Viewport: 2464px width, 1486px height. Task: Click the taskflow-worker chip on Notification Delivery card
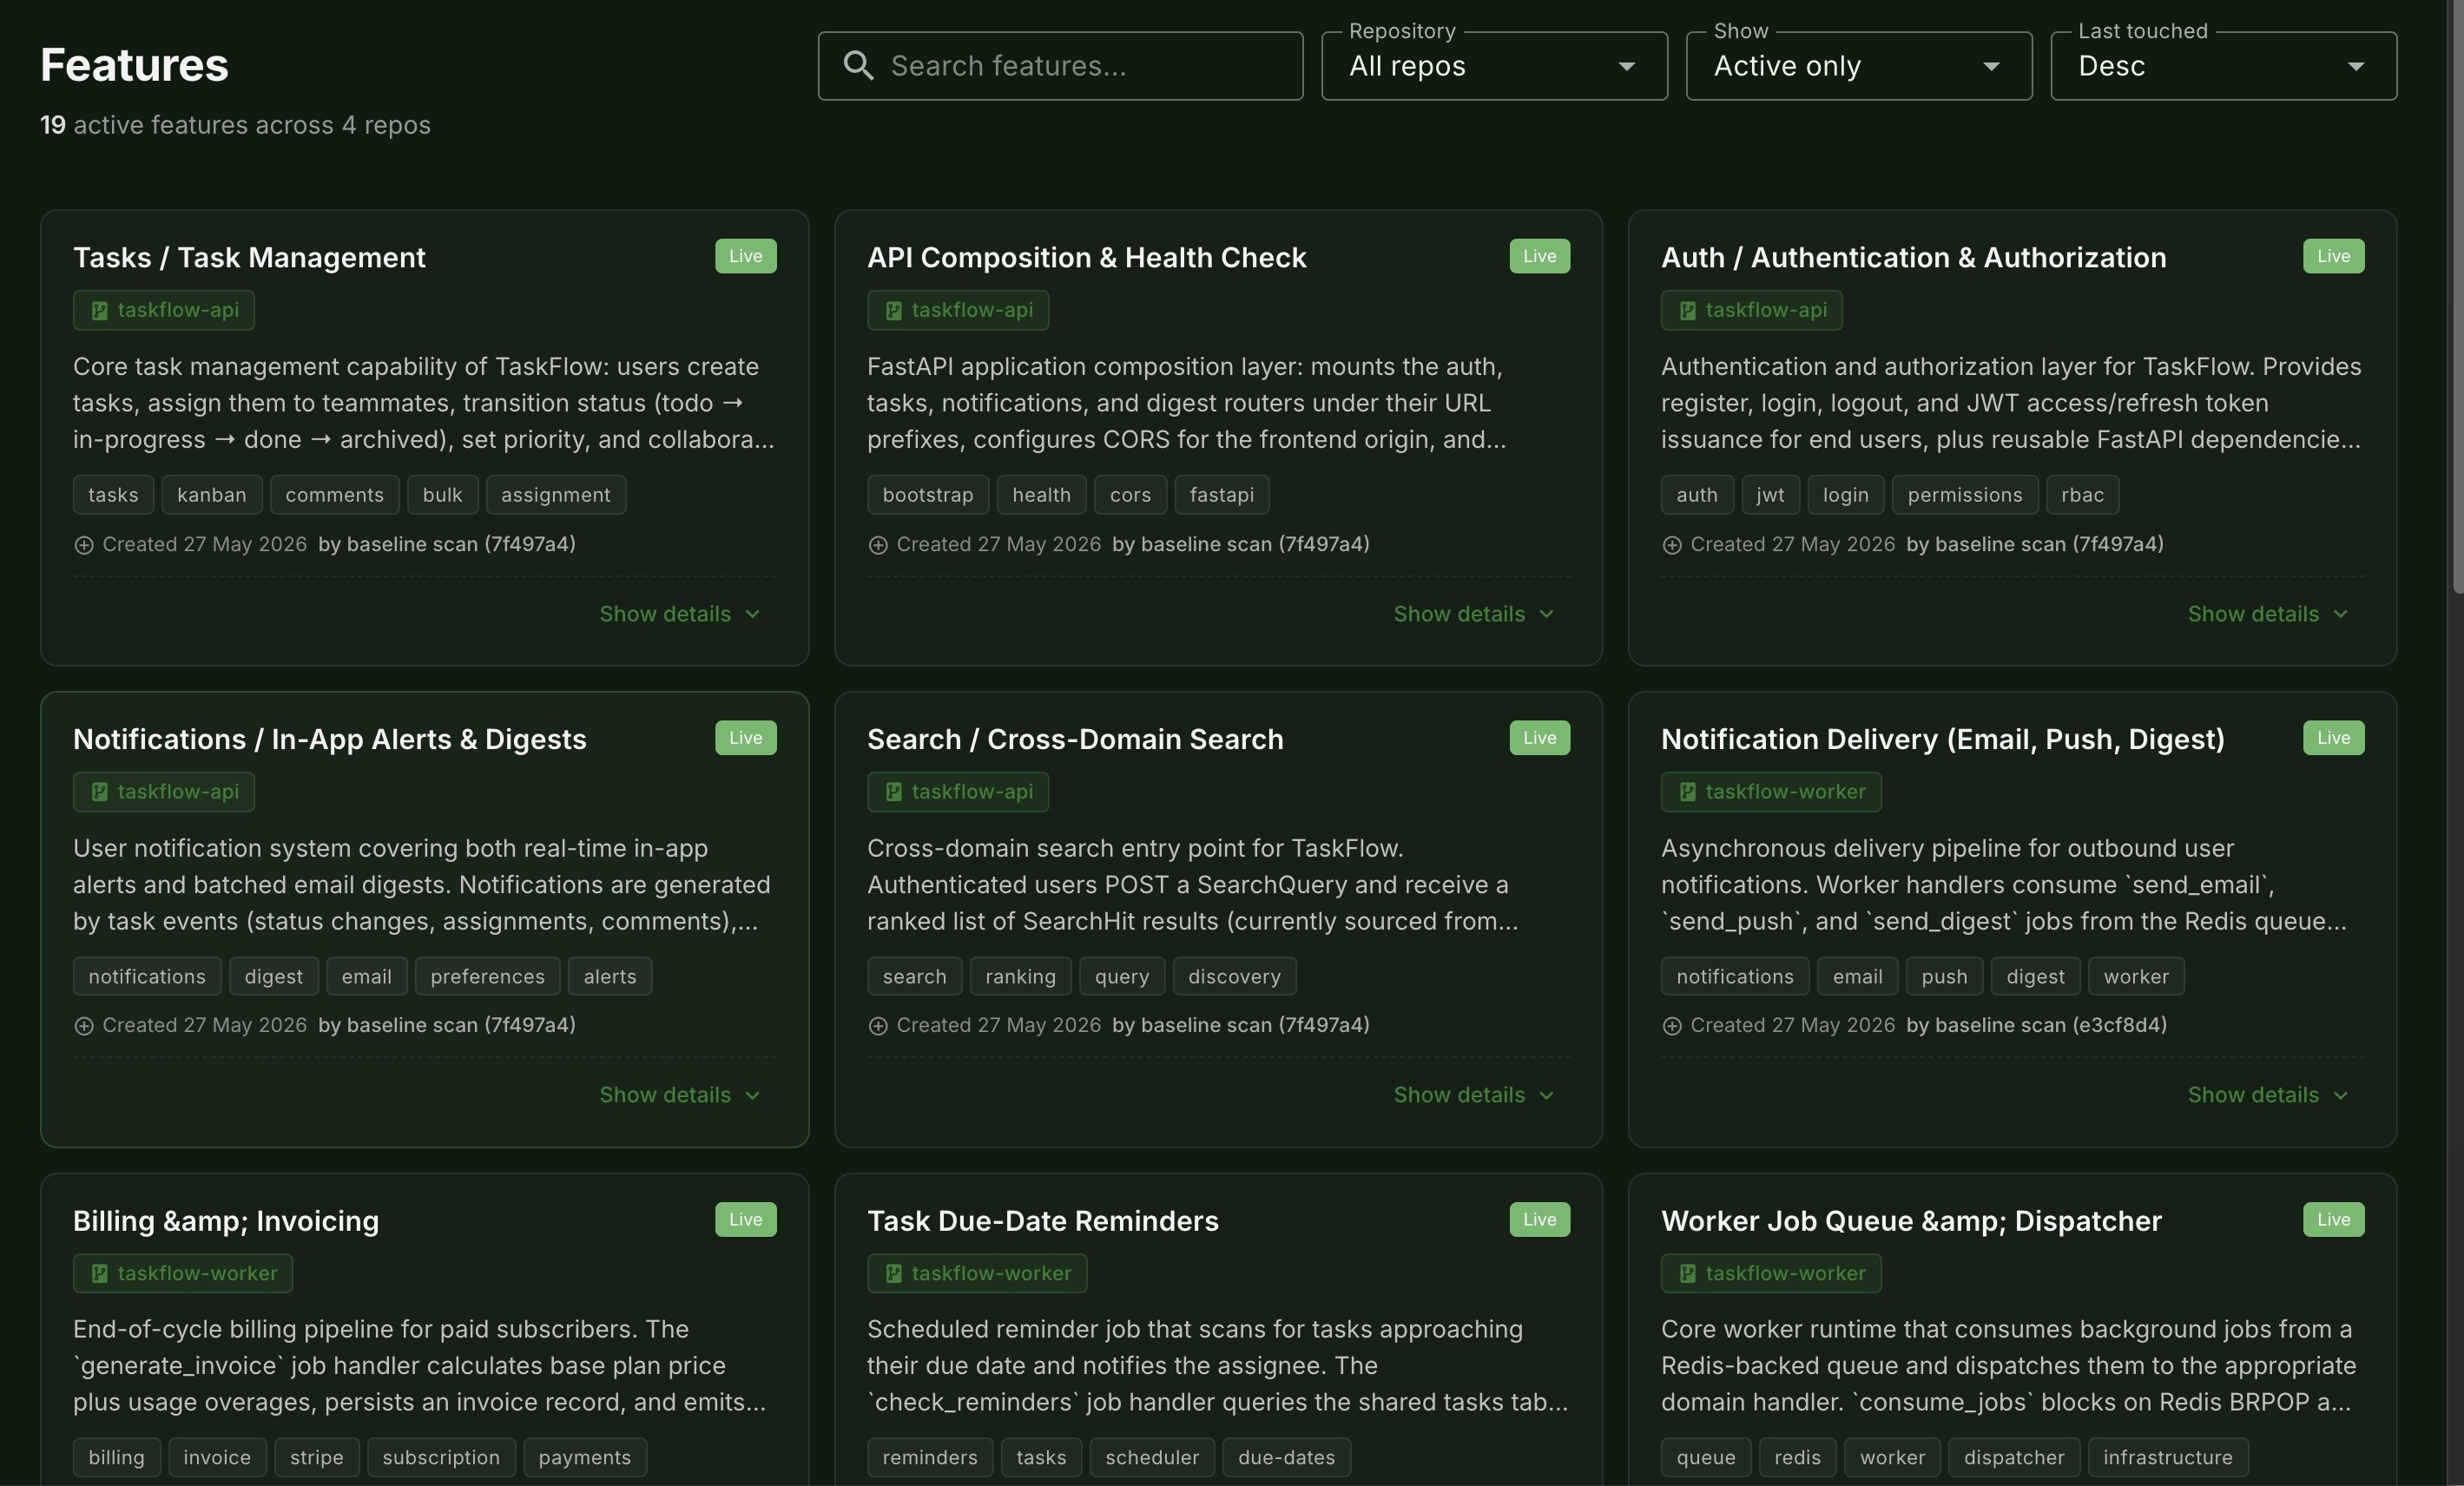1770,792
